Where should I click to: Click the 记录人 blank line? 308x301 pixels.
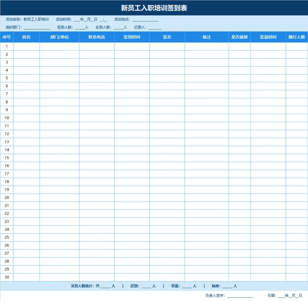tap(155, 27)
